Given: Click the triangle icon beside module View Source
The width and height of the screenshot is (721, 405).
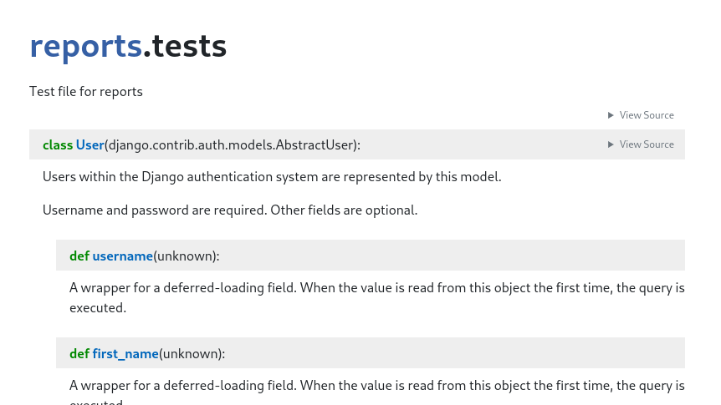Looking at the screenshot, I should 611,115.
